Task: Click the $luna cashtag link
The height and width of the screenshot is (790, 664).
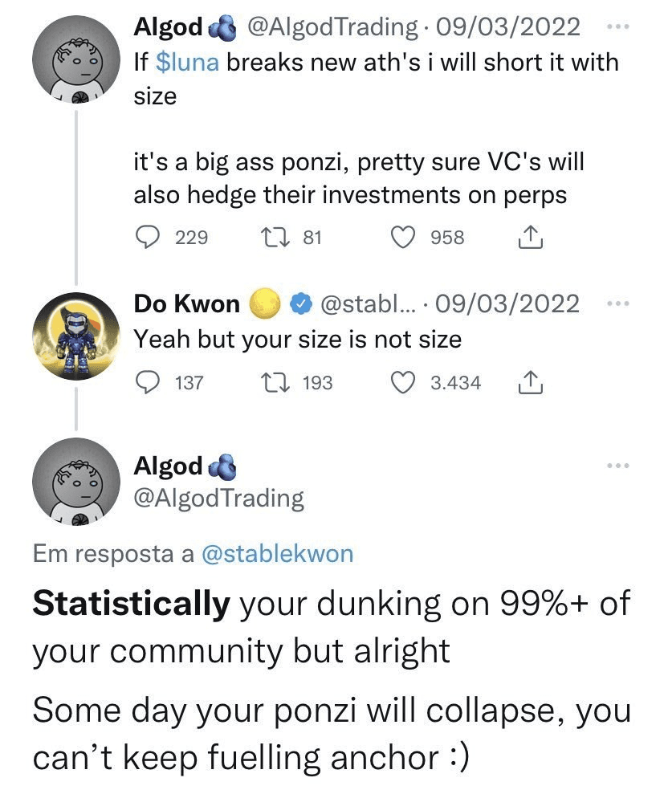Action: [187, 63]
